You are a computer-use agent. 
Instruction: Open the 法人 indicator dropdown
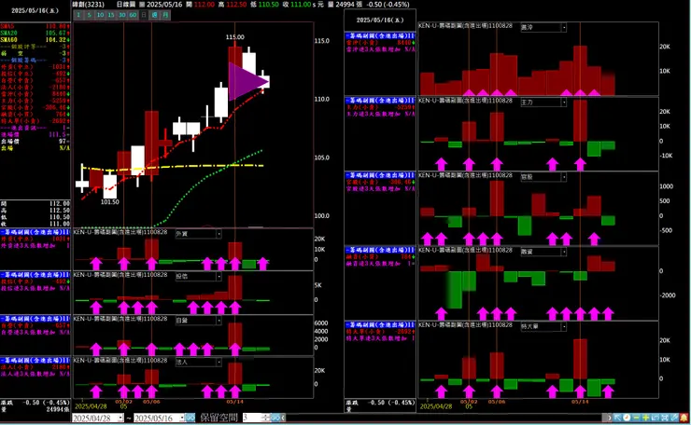219,362
